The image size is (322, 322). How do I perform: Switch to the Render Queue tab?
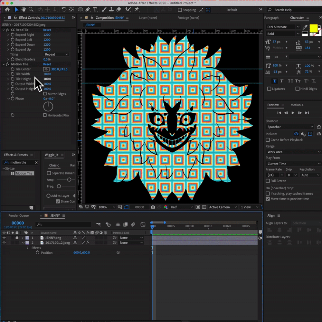click(18, 215)
